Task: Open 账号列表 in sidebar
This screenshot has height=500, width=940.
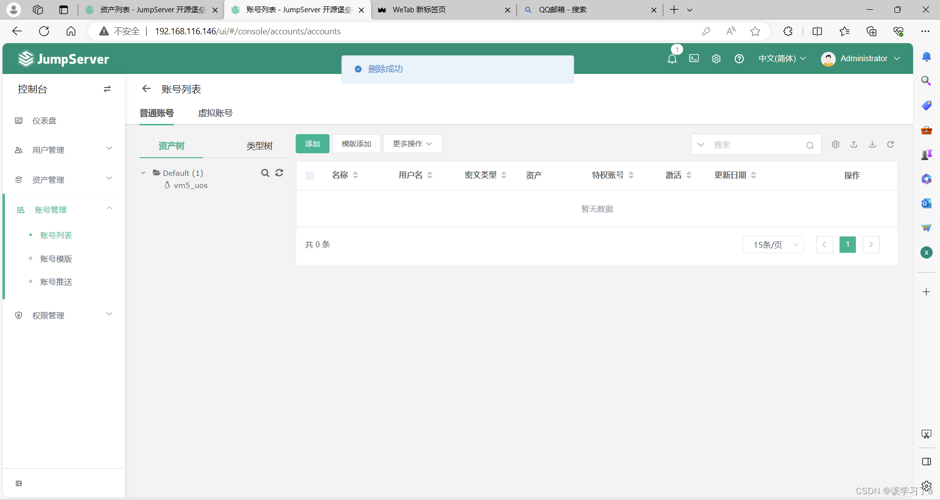Action: [x=56, y=235]
